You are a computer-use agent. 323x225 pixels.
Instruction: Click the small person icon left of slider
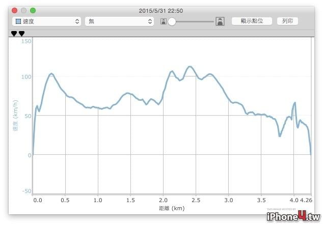164,21
